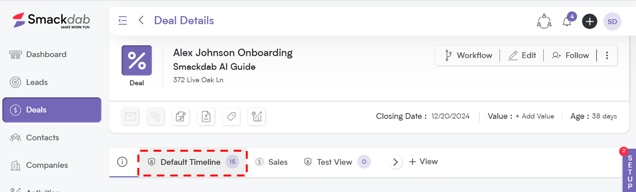Image resolution: width=636 pixels, height=192 pixels.
Task: Follow this deal
Action: point(570,56)
